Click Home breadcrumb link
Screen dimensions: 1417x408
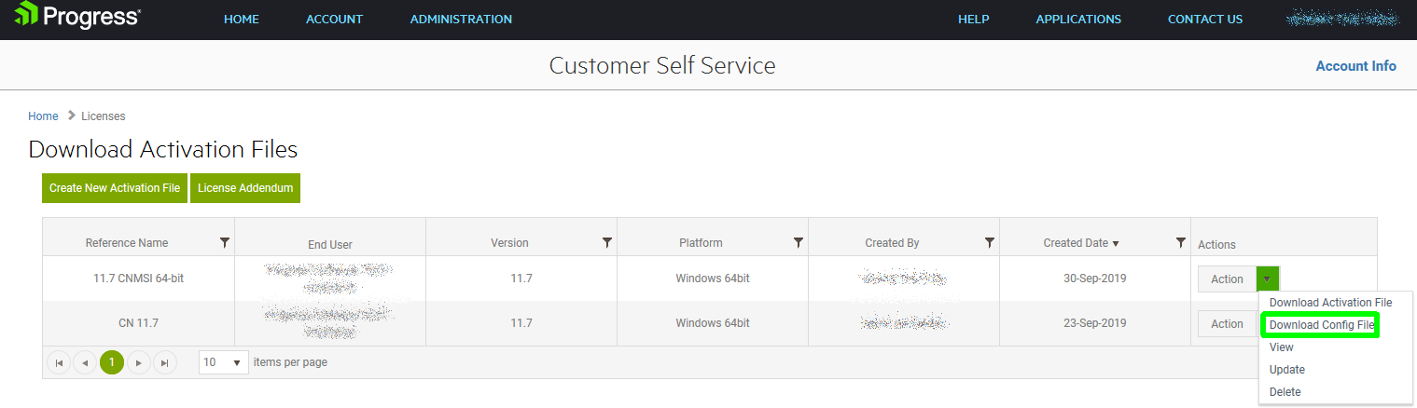point(43,116)
